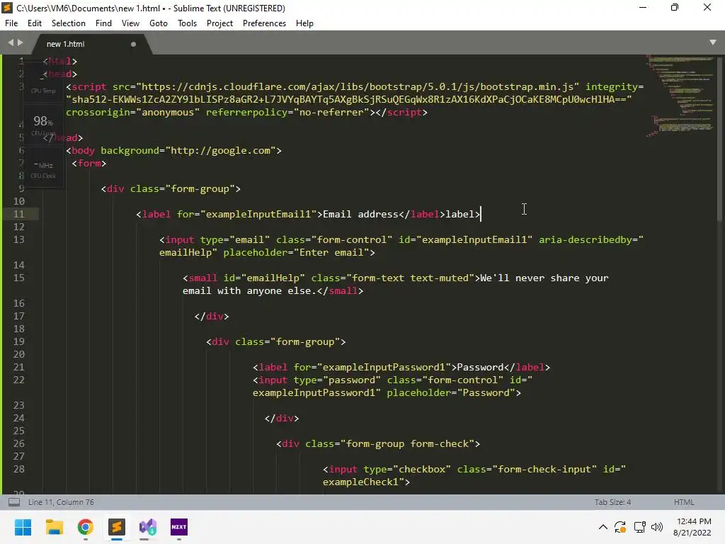Viewport: 725px width, 544px height.
Task: Open the Help menu
Action: point(304,23)
